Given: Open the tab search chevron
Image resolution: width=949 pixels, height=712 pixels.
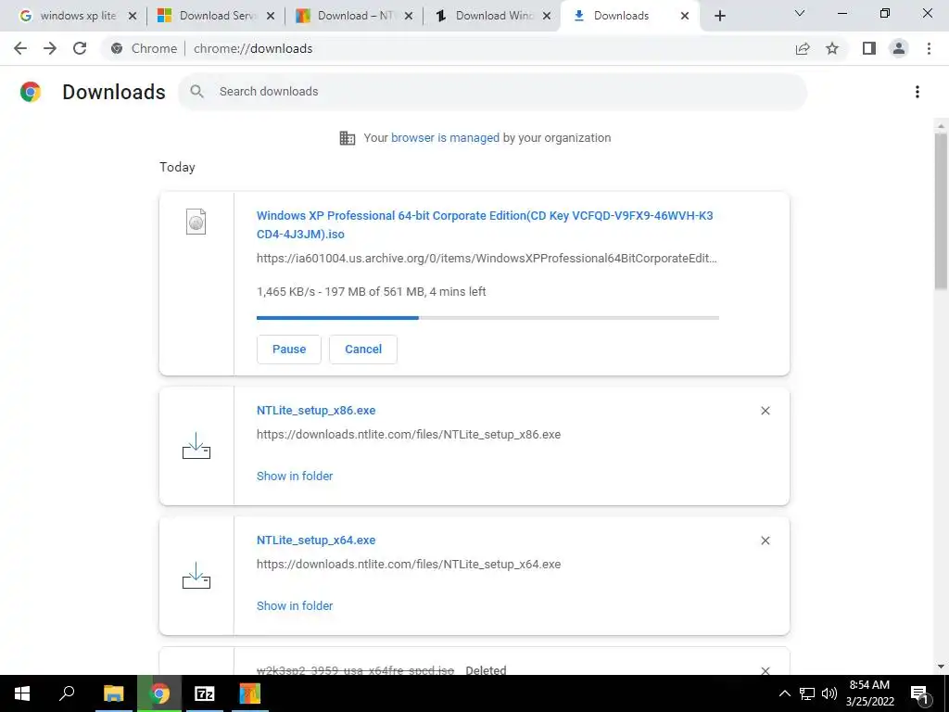Looking at the screenshot, I should pyautogui.click(x=800, y=13).
